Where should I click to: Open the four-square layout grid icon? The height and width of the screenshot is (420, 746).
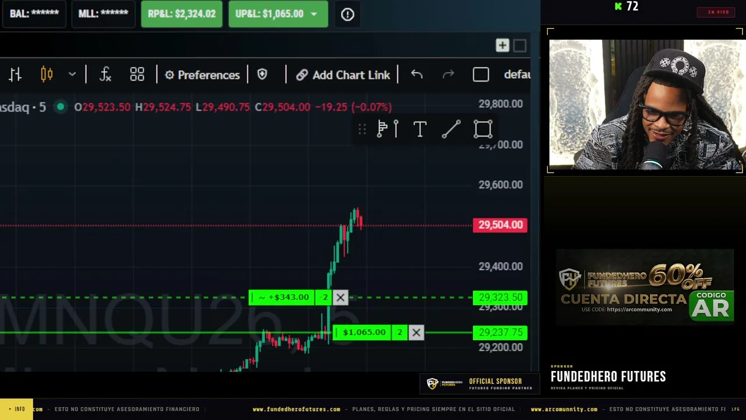tap(137, 75)
